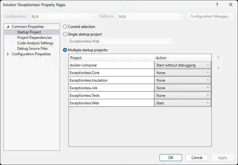238x165 pixels.
Task: Open Action dropdown for Exceptionless.Job
Action: (183, 88)
